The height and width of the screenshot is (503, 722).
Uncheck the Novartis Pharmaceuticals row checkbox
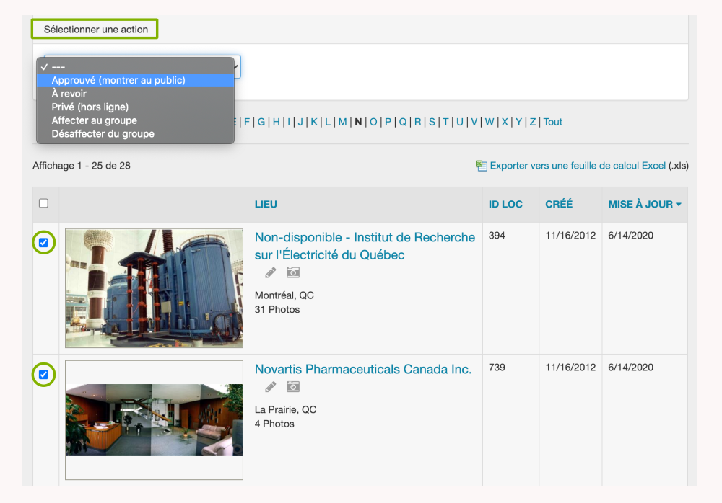[x=43, y=375]
